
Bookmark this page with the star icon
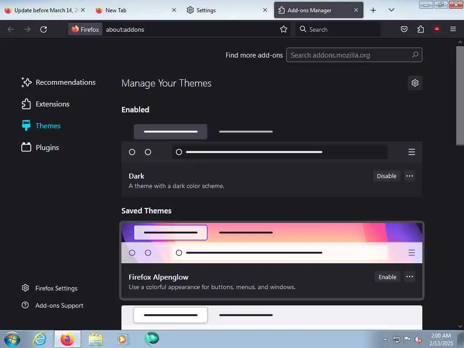point(284,29)
